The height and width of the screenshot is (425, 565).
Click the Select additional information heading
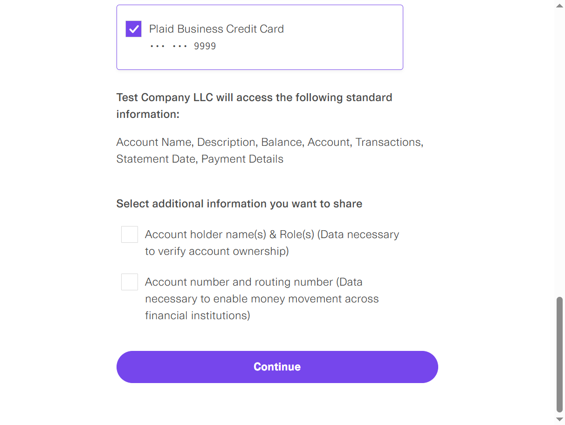tap(239, 204)
